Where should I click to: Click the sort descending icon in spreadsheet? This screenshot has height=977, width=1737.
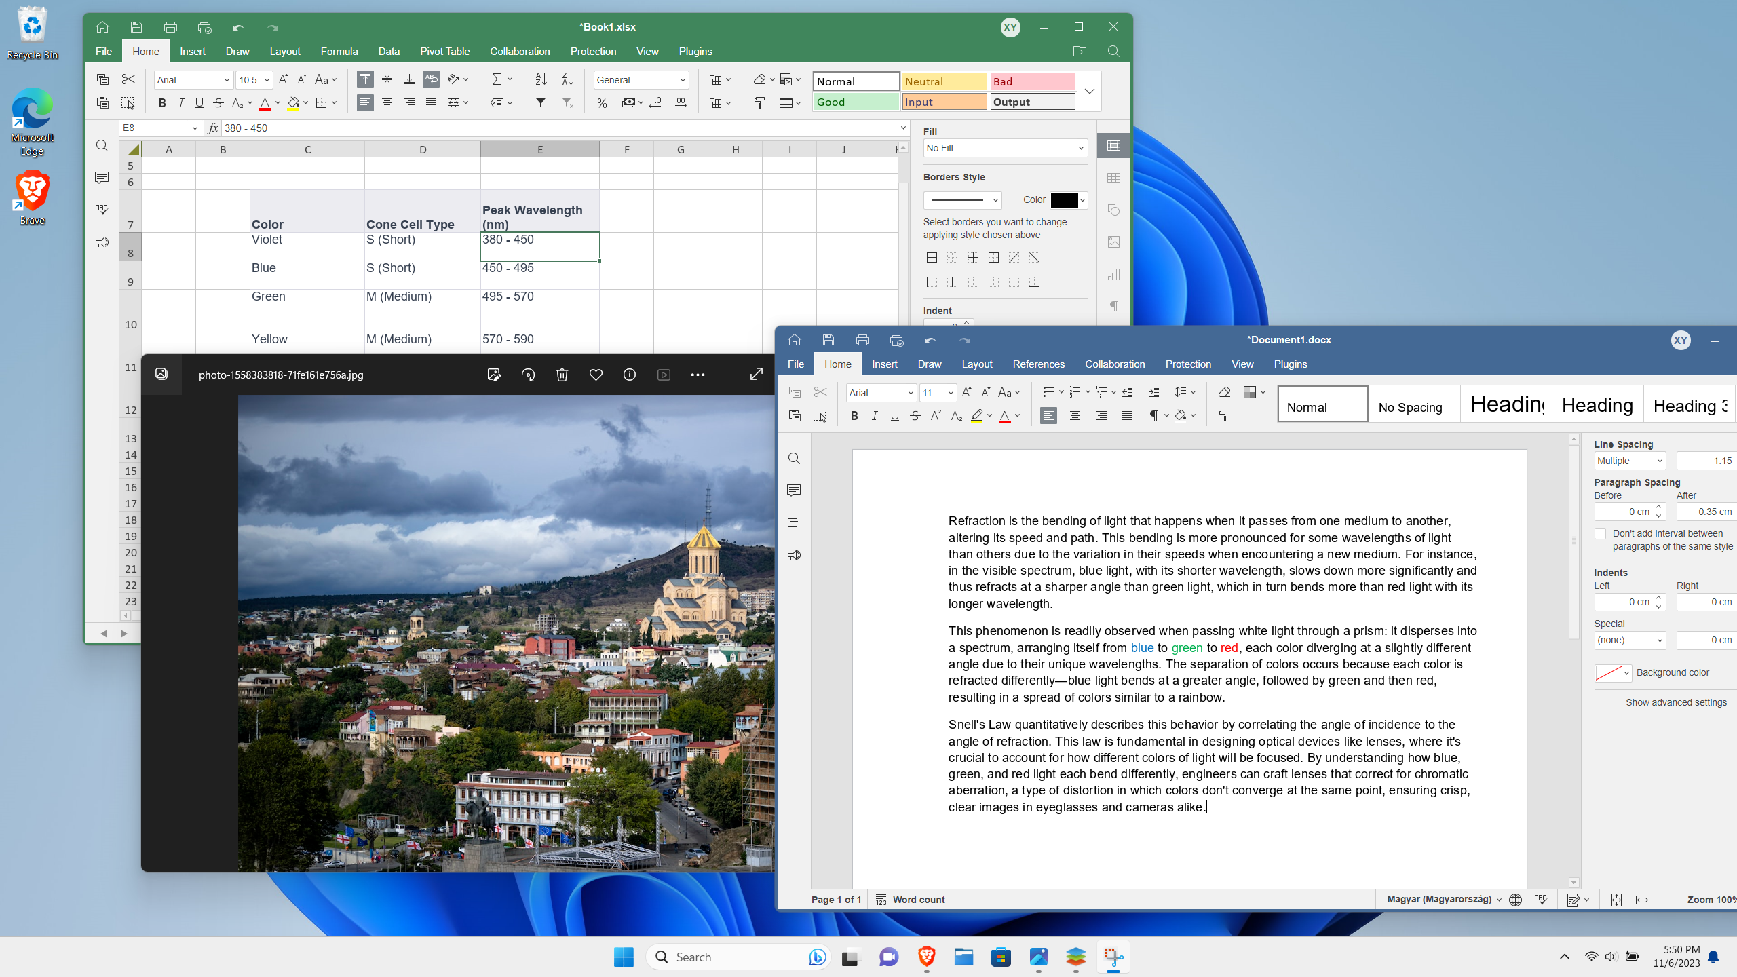coord(568,79)
